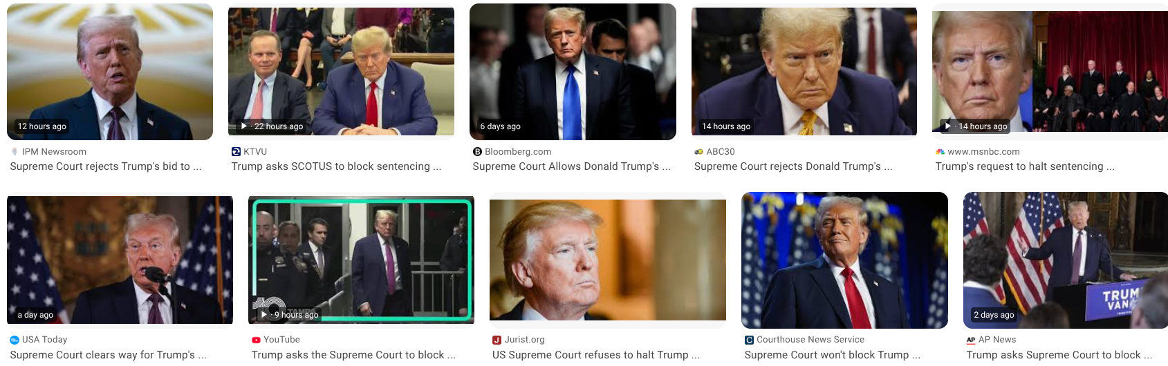This screenshot has height=366, width=1168.
Task: Open 'Supreme Court rejects Trump's bid to' headline
Action: pyautogui.click(x=106, y=166)
